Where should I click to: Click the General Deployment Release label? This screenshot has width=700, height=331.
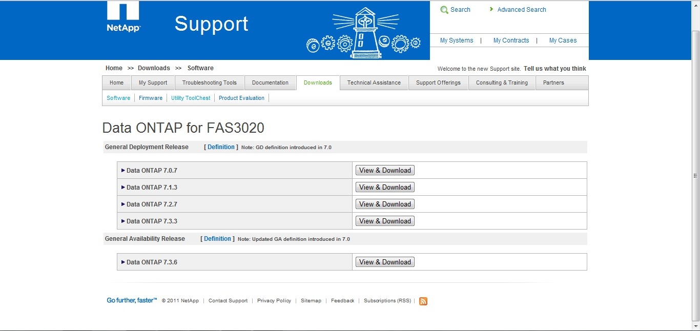147,147
